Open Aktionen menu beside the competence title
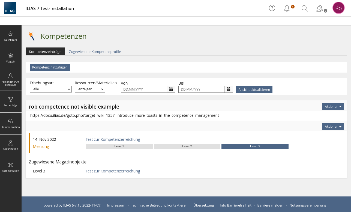The width and height of the screenshot is (351, 212). 333,106
